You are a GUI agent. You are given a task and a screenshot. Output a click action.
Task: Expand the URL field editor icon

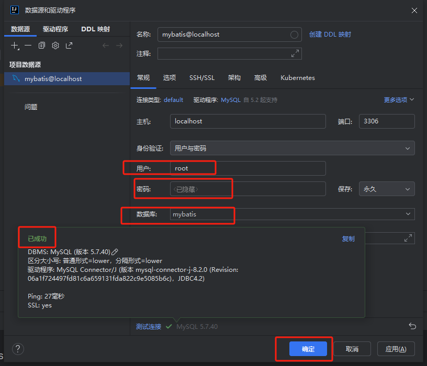click(408, 238)
